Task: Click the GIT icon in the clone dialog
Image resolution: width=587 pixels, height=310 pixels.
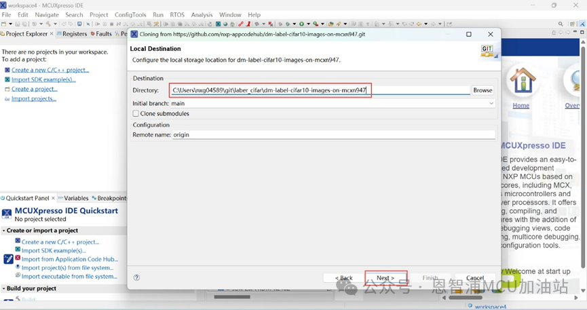Action: [488, 51]
